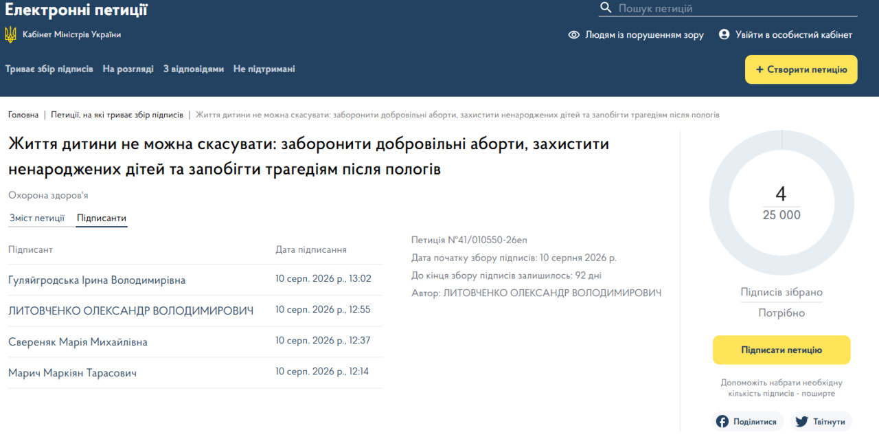Viewport: 879px width, 439px height.
Task: Click the Facebook icon in Поділитися button
Action: tap(722, 422)
